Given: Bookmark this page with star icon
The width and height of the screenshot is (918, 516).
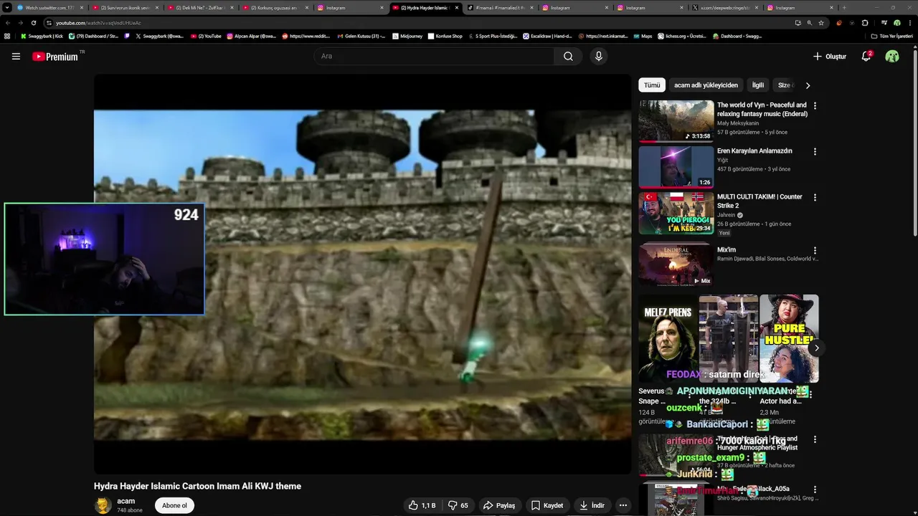Looking at the screenshot, I should tap(821, 22).
